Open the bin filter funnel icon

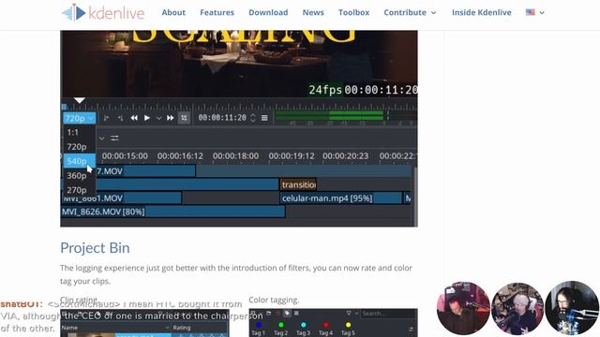pos(349,314)
